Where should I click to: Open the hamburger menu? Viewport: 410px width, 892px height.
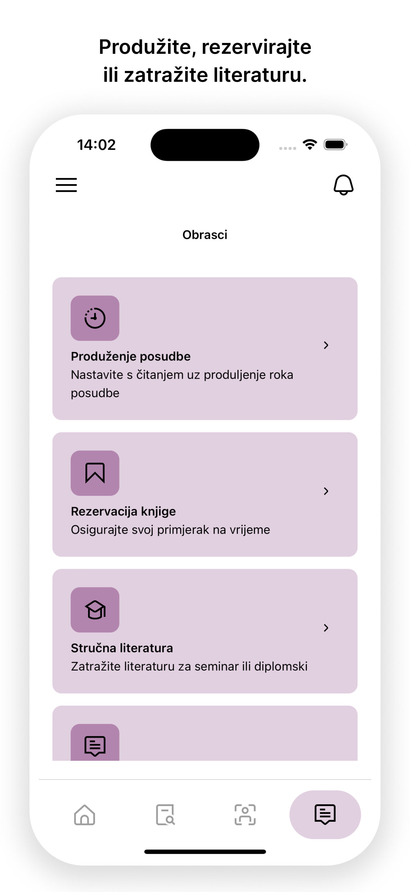pos(66,185)
